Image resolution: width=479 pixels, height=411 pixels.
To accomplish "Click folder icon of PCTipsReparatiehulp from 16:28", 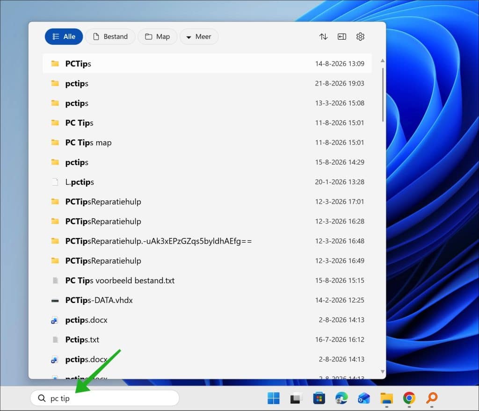I will [55, 221].
